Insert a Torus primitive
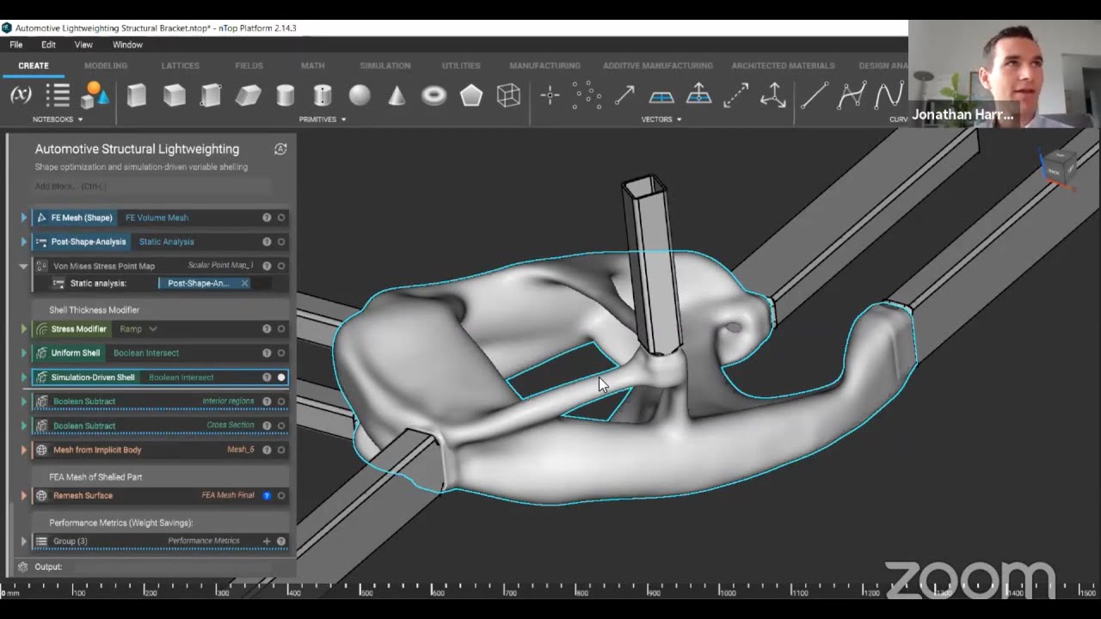This screenshot has height=619, width=1101. tap(434, 95)
